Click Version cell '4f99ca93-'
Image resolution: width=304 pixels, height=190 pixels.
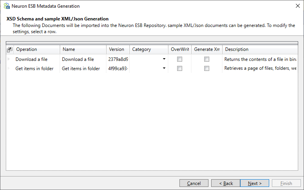coord(118,69)
